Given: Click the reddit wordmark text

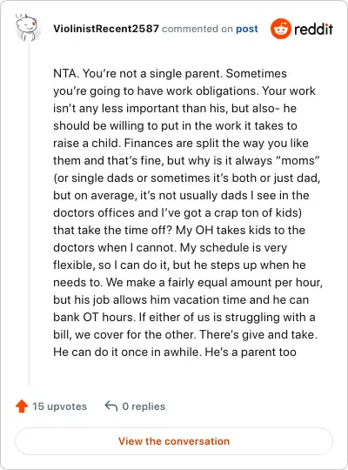Looking at the screenshot, I should click(313, 29).
